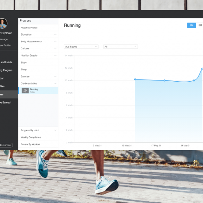Open Progress Photos
The height and width of the screenshot is (203, 203).
(29, 28)
